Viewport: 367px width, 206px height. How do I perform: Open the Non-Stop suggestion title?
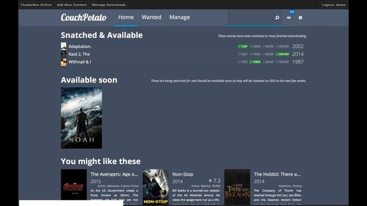(x=182, y=174)
